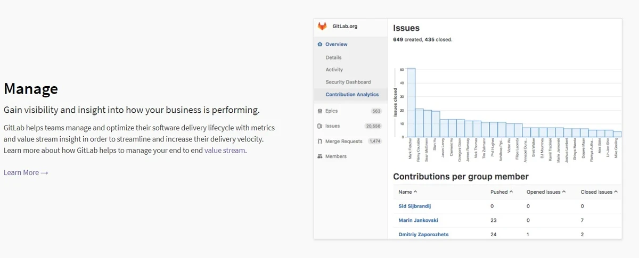Screen dimensions: 639x258
Task: Sort the table by Closed issues
Action: click(x=599, y=192)
